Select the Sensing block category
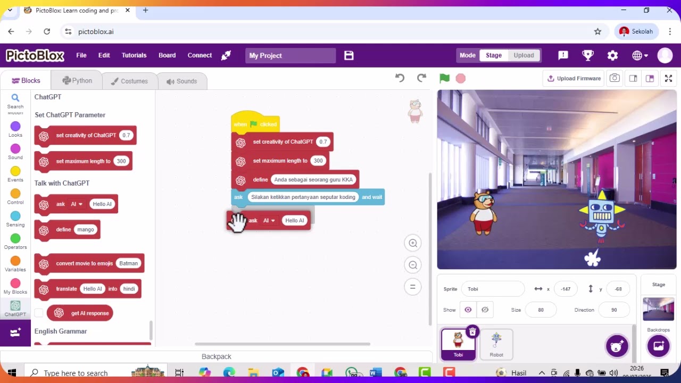The width and height of the screenshot is (681, 383). (x=15, y=219)
